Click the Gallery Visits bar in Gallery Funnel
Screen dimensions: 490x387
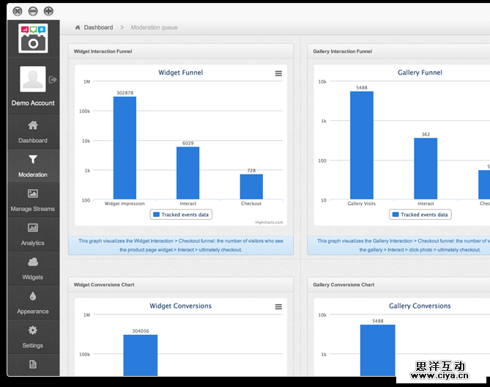362,145
